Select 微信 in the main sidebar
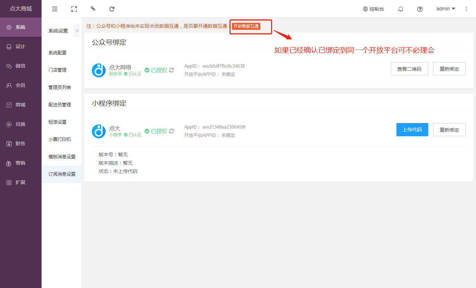The image size is (476, 288). pos(21,66)
